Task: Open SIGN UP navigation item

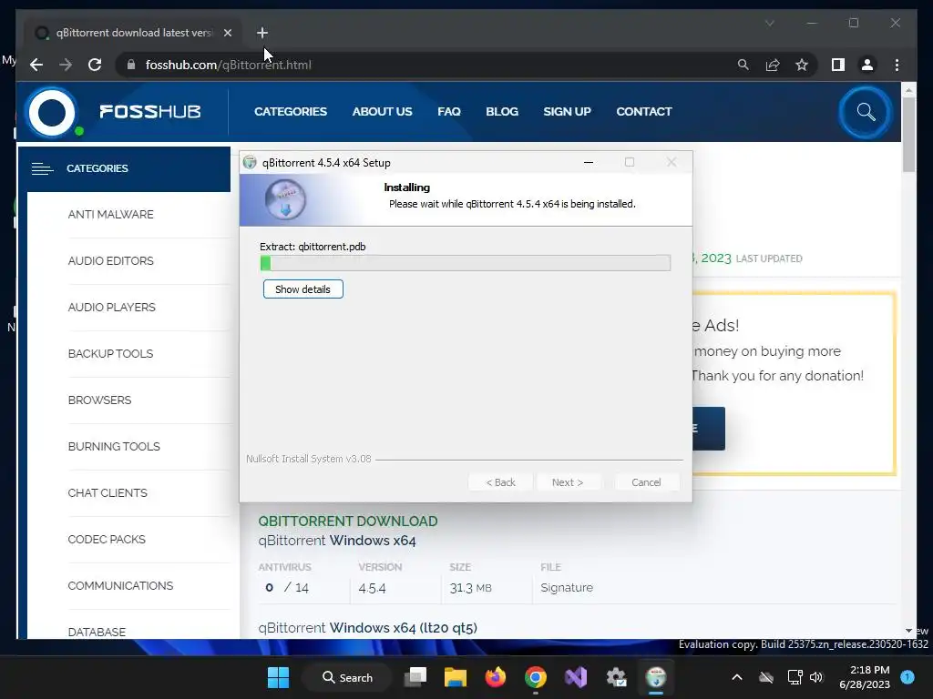Action: tap(567, 112)
